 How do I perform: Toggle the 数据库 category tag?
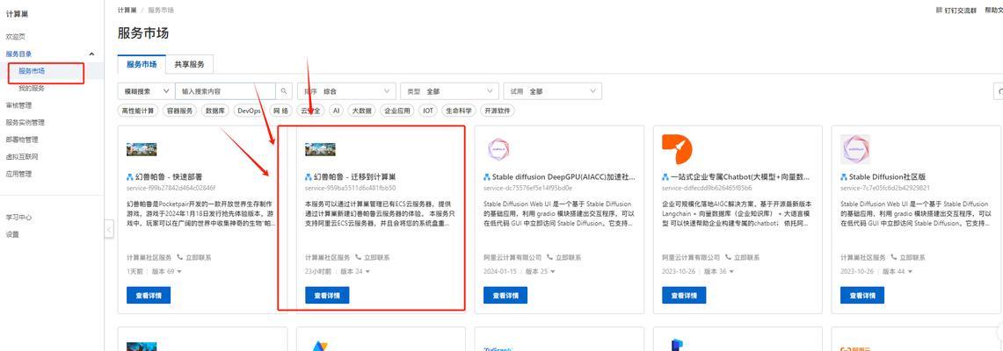pyautogui.click(x=215, y=111)
